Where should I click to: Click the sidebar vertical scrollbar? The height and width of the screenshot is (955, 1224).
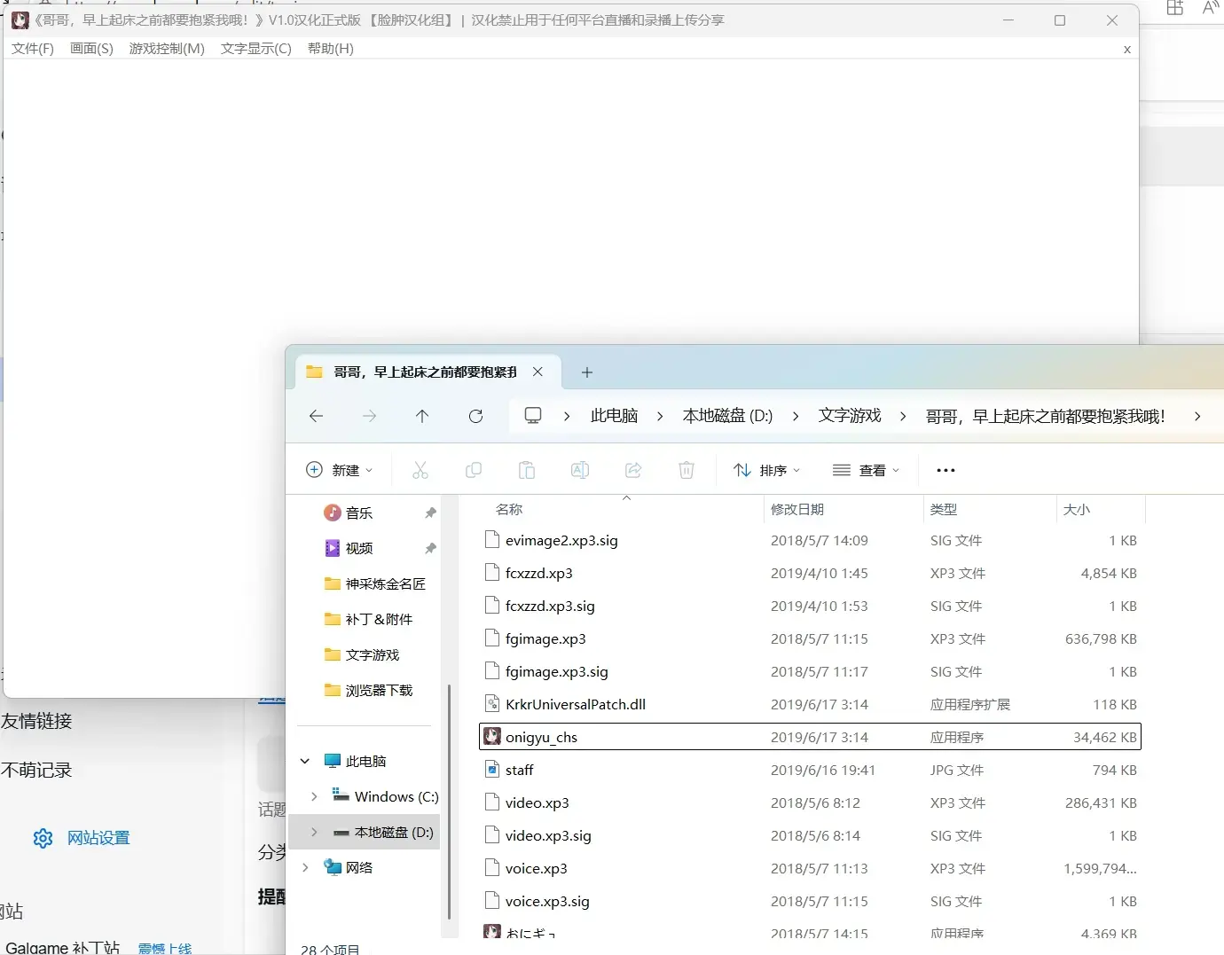coord(450,802)
